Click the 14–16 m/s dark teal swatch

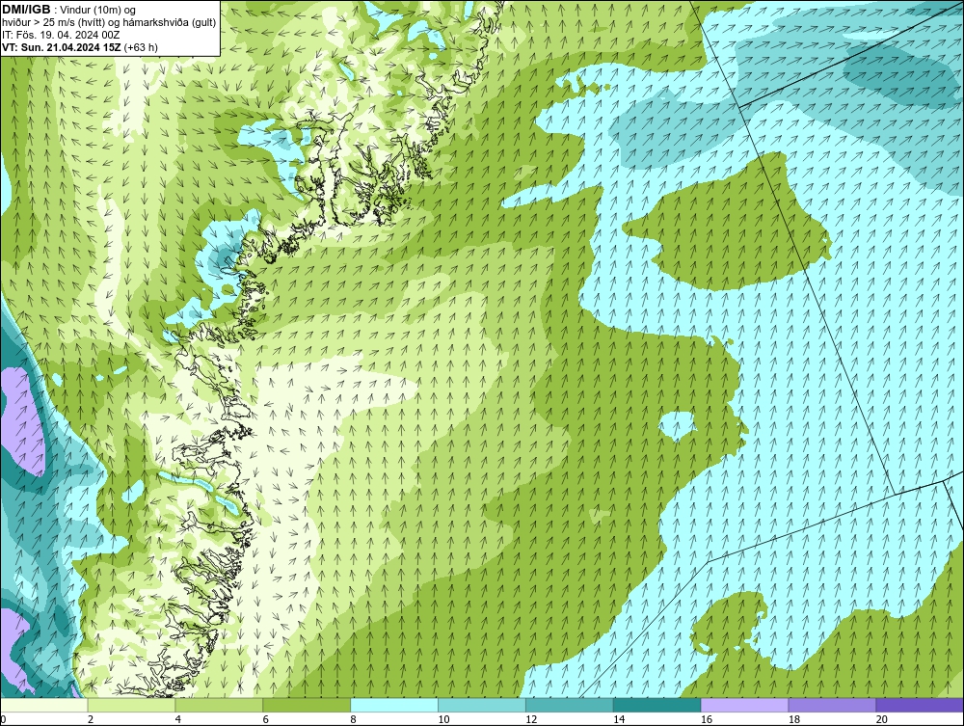click(657, 705)
